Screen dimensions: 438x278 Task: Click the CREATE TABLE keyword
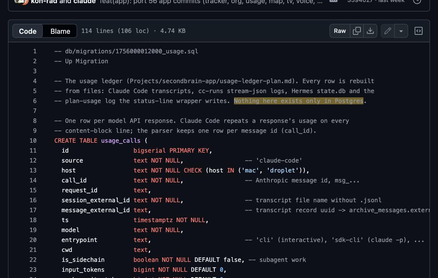76,141
